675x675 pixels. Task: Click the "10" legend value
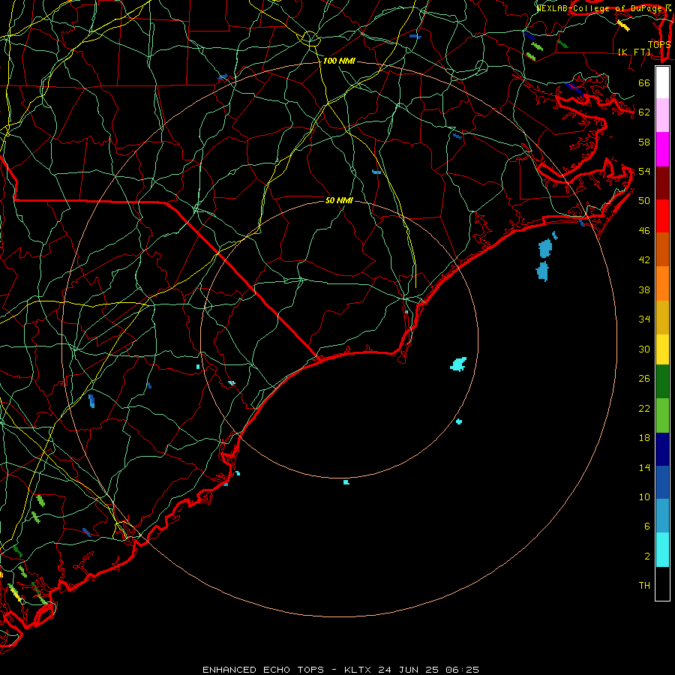(644, 497)
